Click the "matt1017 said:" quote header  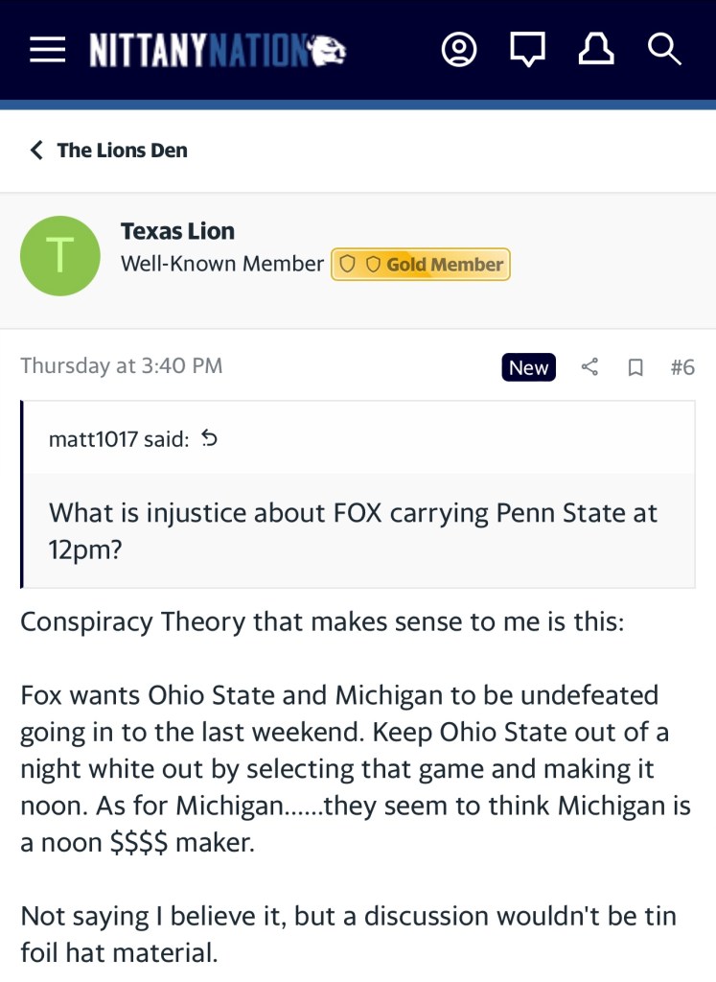point(119,440)
